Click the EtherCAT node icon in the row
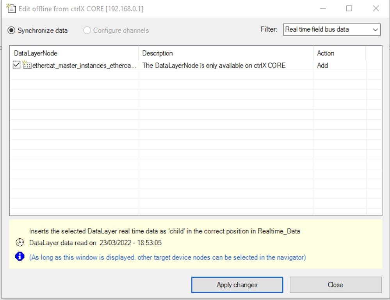 coord(27,65)
